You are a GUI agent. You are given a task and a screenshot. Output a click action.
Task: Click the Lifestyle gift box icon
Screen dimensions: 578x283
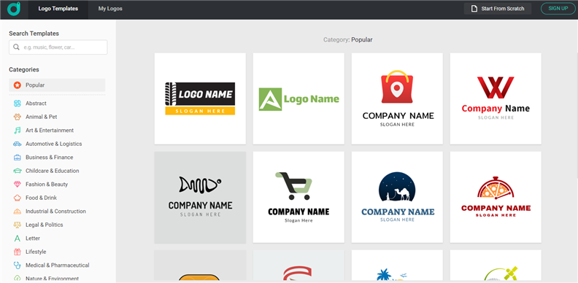(x=18, y=252)
